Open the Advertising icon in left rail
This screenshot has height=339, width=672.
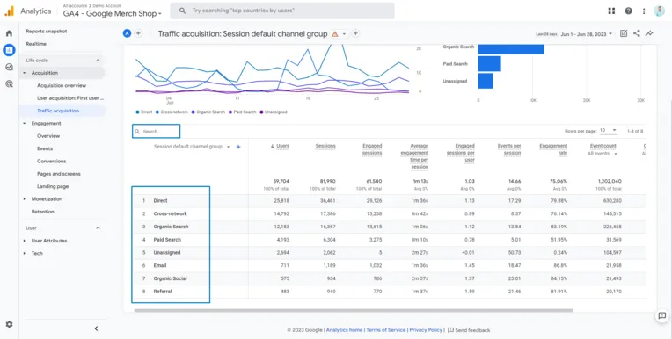(x=9, y=84)
